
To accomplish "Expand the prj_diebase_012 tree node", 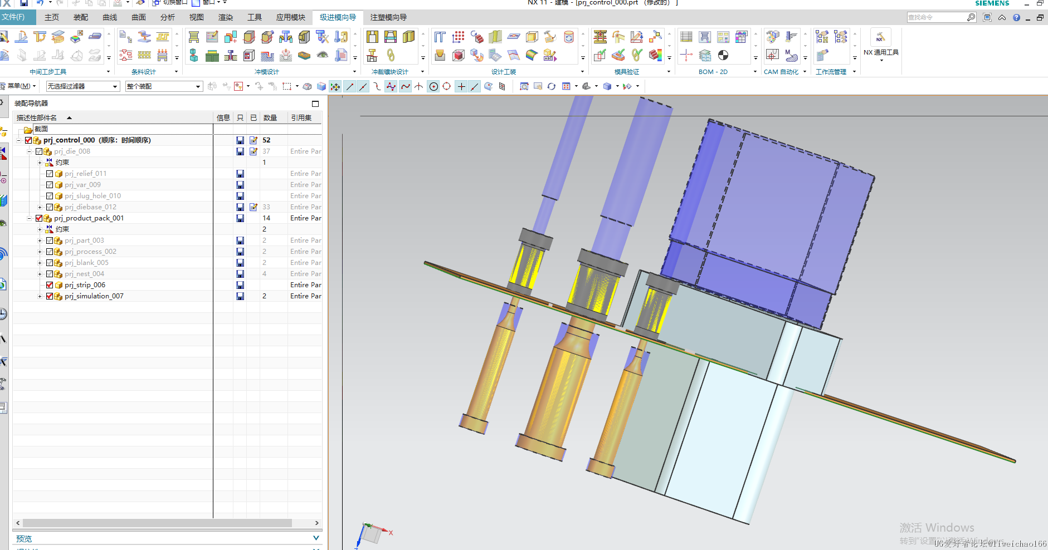I will (40, 207).
